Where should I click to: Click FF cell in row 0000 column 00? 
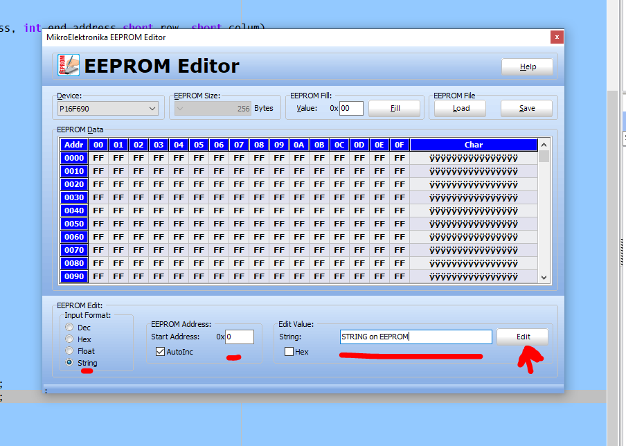[98, 158]
